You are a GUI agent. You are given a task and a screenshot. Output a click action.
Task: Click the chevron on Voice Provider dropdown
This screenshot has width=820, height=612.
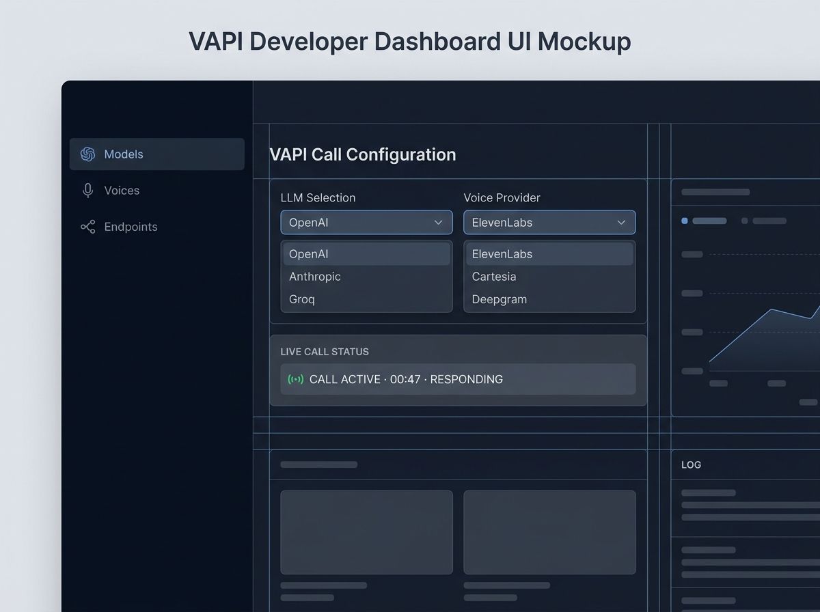click(x=622, y=223)
